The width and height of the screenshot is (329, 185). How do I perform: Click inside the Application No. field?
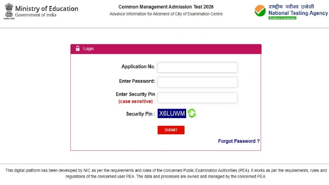197,67
